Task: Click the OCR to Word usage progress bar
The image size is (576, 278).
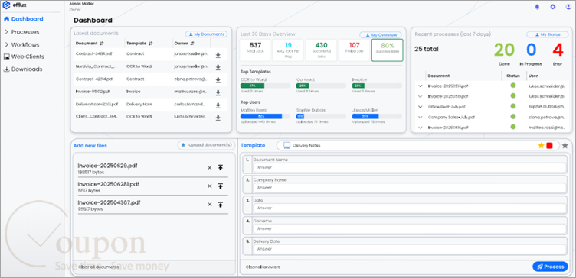Action: coord(265,86)
